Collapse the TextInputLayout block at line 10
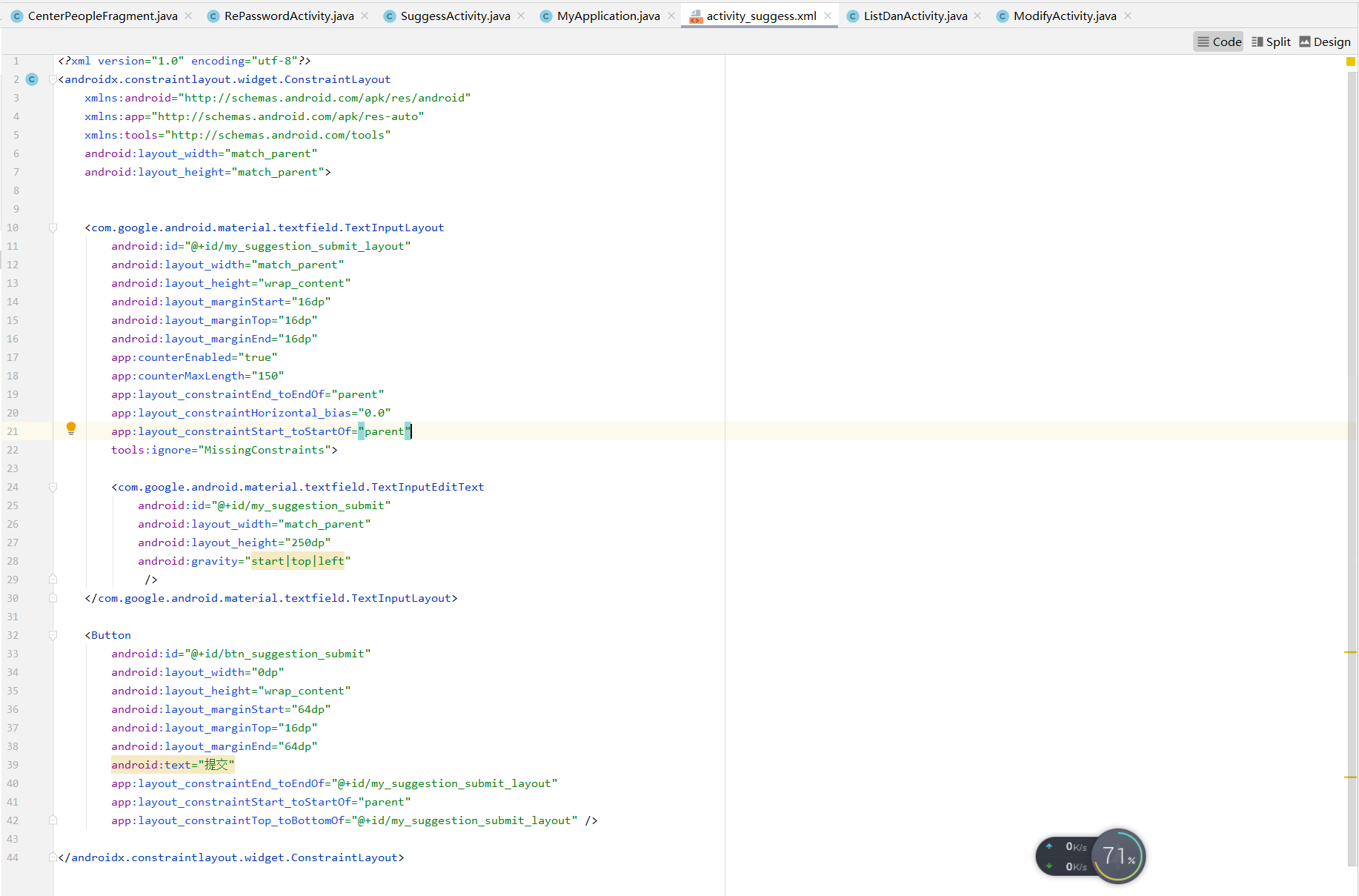 (x=53, y=227)
